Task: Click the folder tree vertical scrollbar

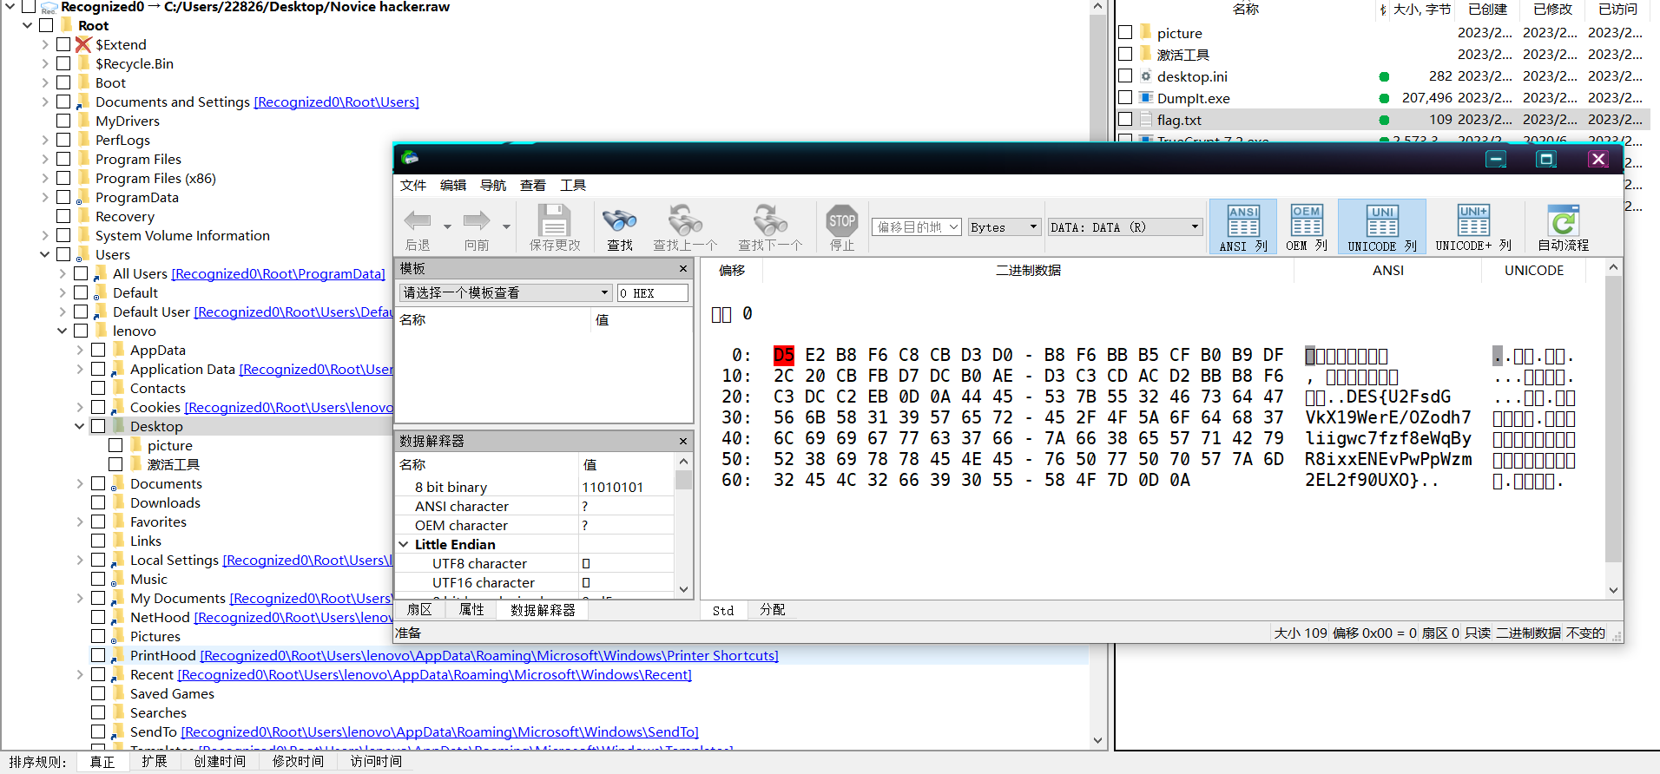Action: coord(1097,373)
